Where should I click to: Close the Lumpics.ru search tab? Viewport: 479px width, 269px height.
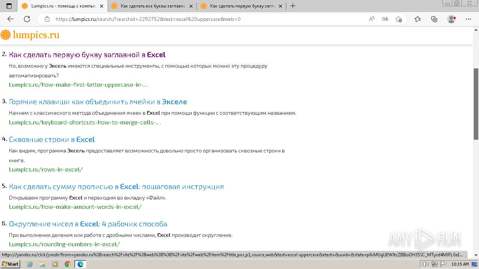click(101, 6)
